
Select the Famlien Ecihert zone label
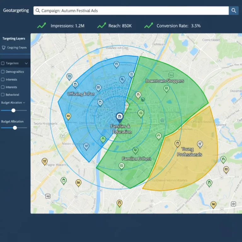click(136, 159)
